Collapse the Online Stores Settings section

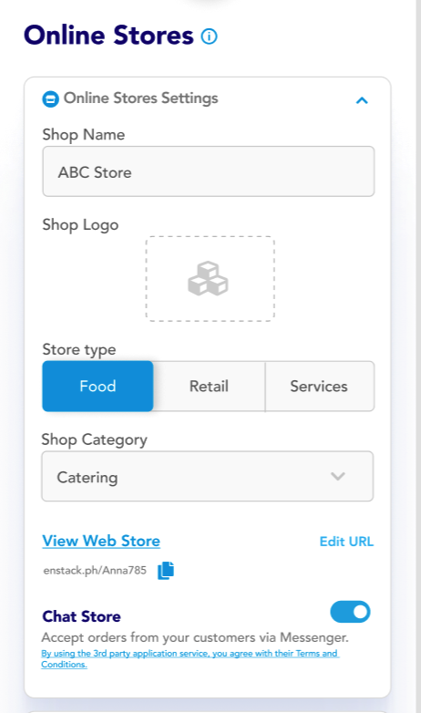click(362, 100)
